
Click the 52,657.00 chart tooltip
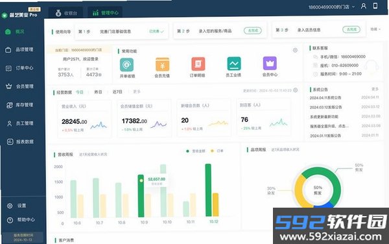click(x=156, y=181)
